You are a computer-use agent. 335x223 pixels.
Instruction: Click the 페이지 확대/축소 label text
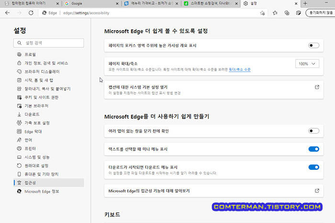123,64
